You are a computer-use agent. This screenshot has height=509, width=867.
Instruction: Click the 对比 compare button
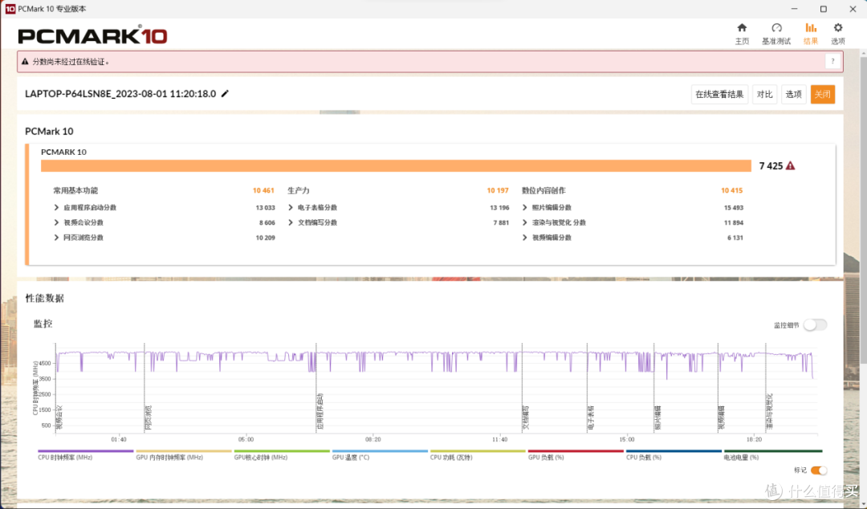pos(765,94)
